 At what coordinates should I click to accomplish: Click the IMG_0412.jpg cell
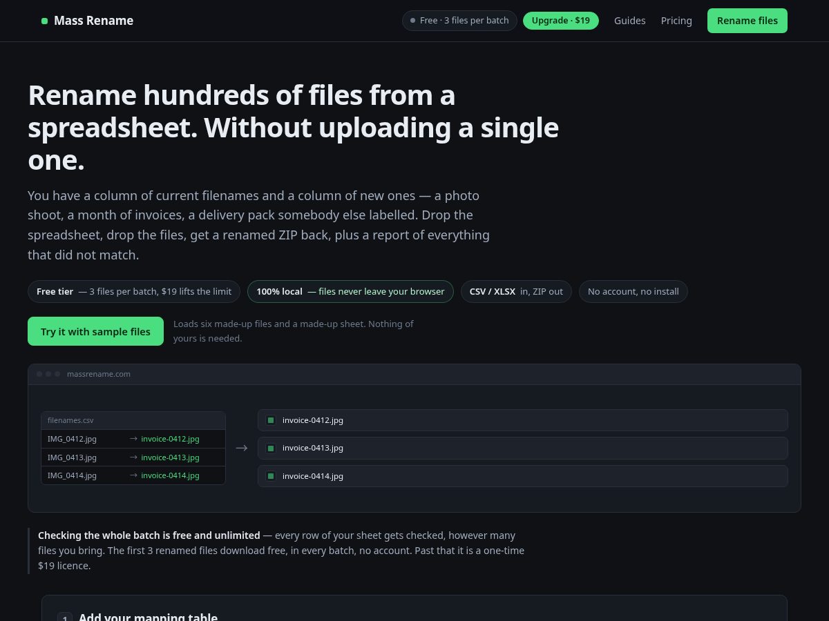point(72,439)
